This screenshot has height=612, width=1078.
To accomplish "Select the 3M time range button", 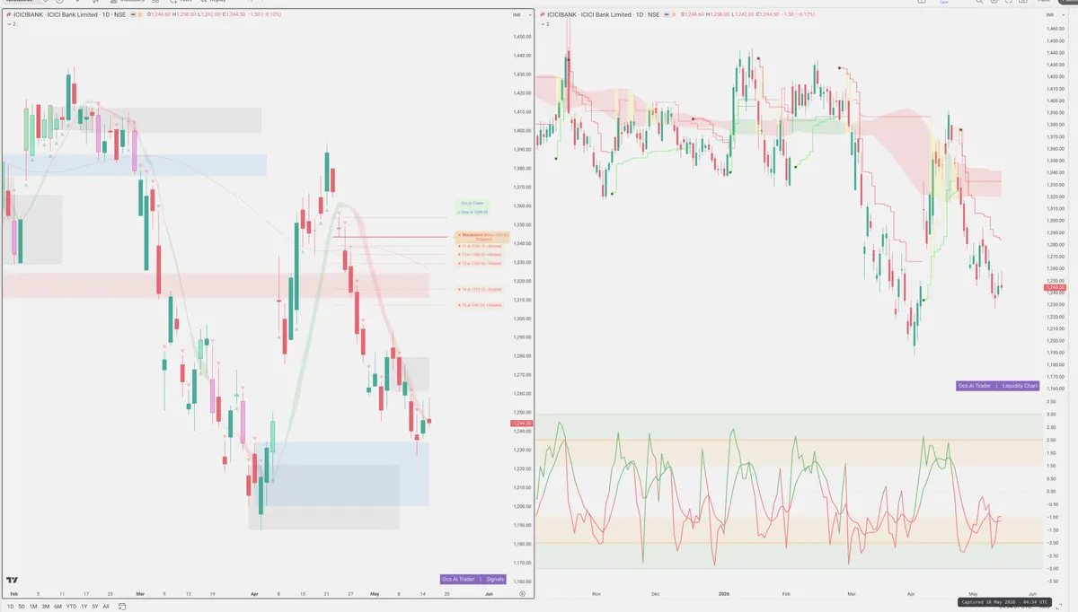I will [46, 607].
